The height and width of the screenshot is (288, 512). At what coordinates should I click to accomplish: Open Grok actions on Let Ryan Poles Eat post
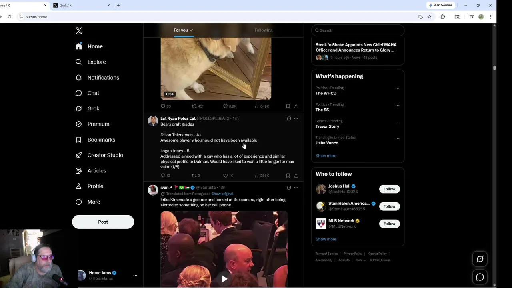[289, 119]
